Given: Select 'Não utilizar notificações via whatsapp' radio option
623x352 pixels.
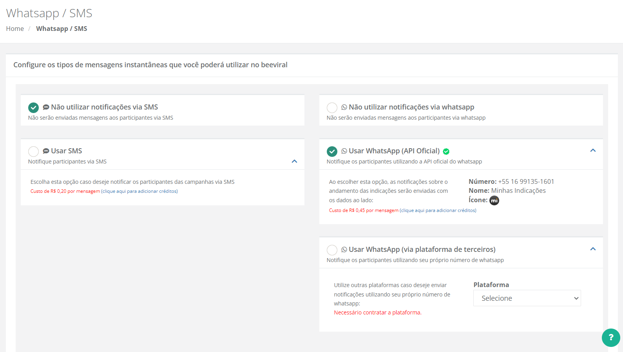Looking at the screenshot, I should (332, 108).
